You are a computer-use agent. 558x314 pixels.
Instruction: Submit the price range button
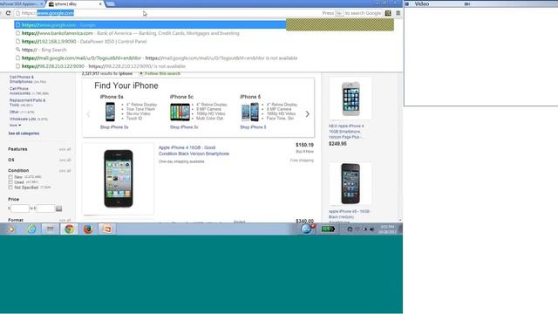click(58, 208)
